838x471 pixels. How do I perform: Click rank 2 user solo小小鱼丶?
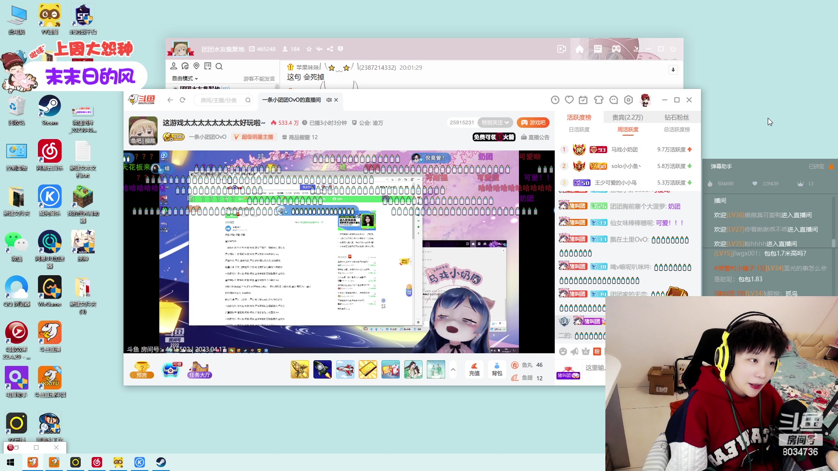[x=626, y=166]
